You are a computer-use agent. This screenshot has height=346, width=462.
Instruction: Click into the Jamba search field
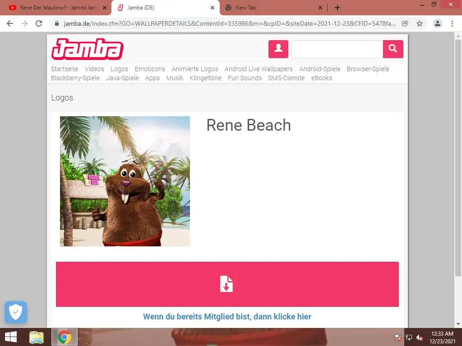[x=337, y=49]
